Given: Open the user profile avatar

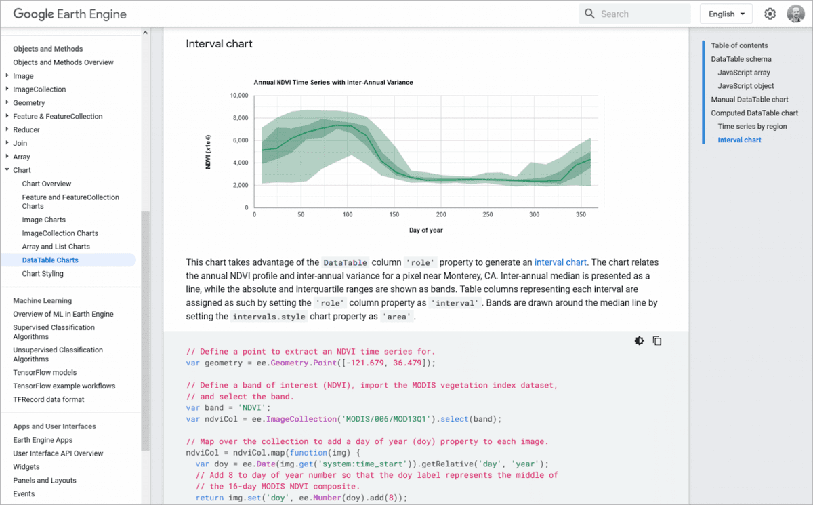Looking at the screenshot, I should click(795, 14).
